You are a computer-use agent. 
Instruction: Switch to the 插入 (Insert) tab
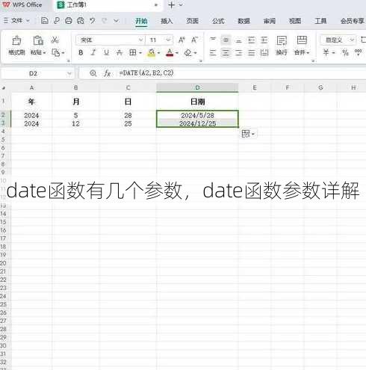[x=167, y=21]
